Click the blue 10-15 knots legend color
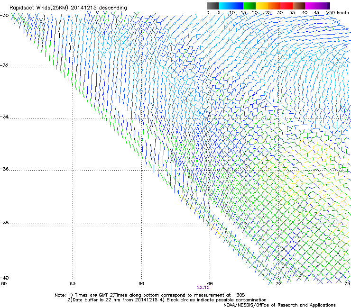The width and height of the screenshot is (351, 308). (237, 6)
